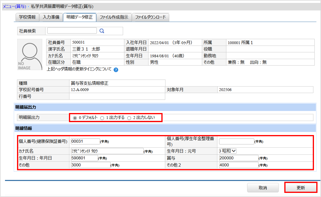The height and width of the screenshot is (197, 321).
Task: Click the 生年月日 value 1984/08/01
Action: pos(159,56)
